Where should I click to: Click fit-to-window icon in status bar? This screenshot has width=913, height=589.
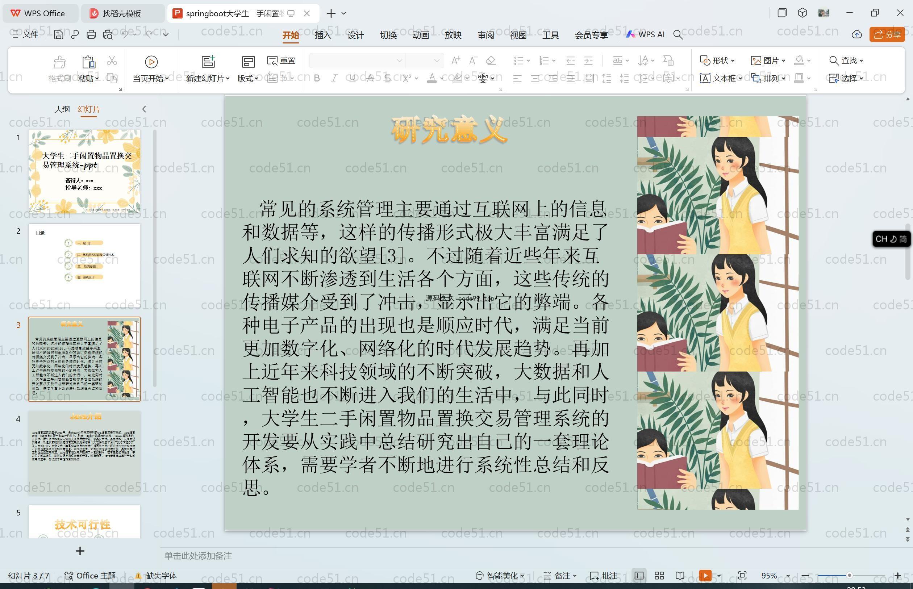[742, 576]
